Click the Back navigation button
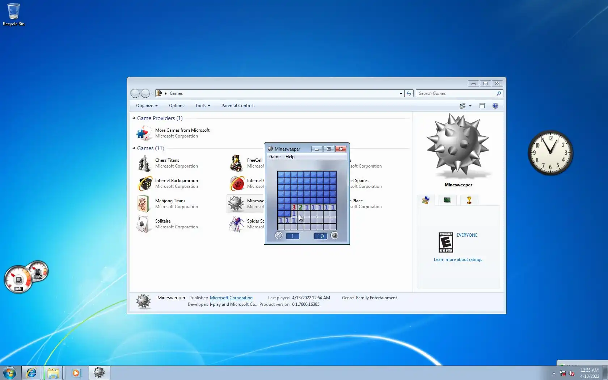The image size is (608, 380). pos(135,93)
